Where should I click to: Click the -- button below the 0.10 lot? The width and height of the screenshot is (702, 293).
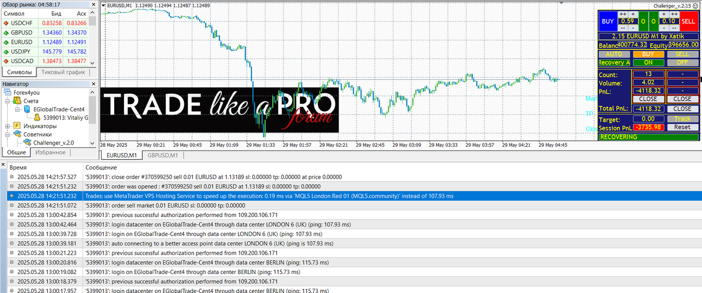pyautogui.click(x=674, y=28)
